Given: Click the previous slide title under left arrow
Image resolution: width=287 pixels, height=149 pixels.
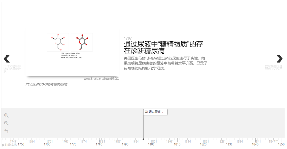Looking at the screenshot, I should 12,69.
